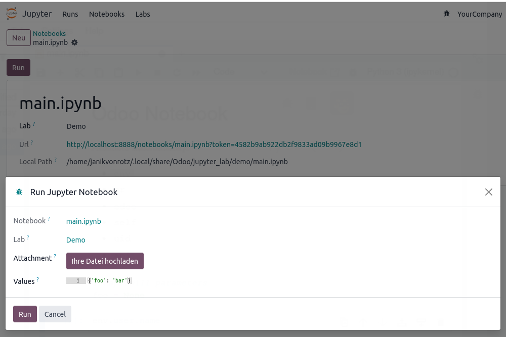Image resolution: width=506 pixels, height=337 pixels.
Task: Show help tooltip for Attachment field
Action: pos(55,256)
